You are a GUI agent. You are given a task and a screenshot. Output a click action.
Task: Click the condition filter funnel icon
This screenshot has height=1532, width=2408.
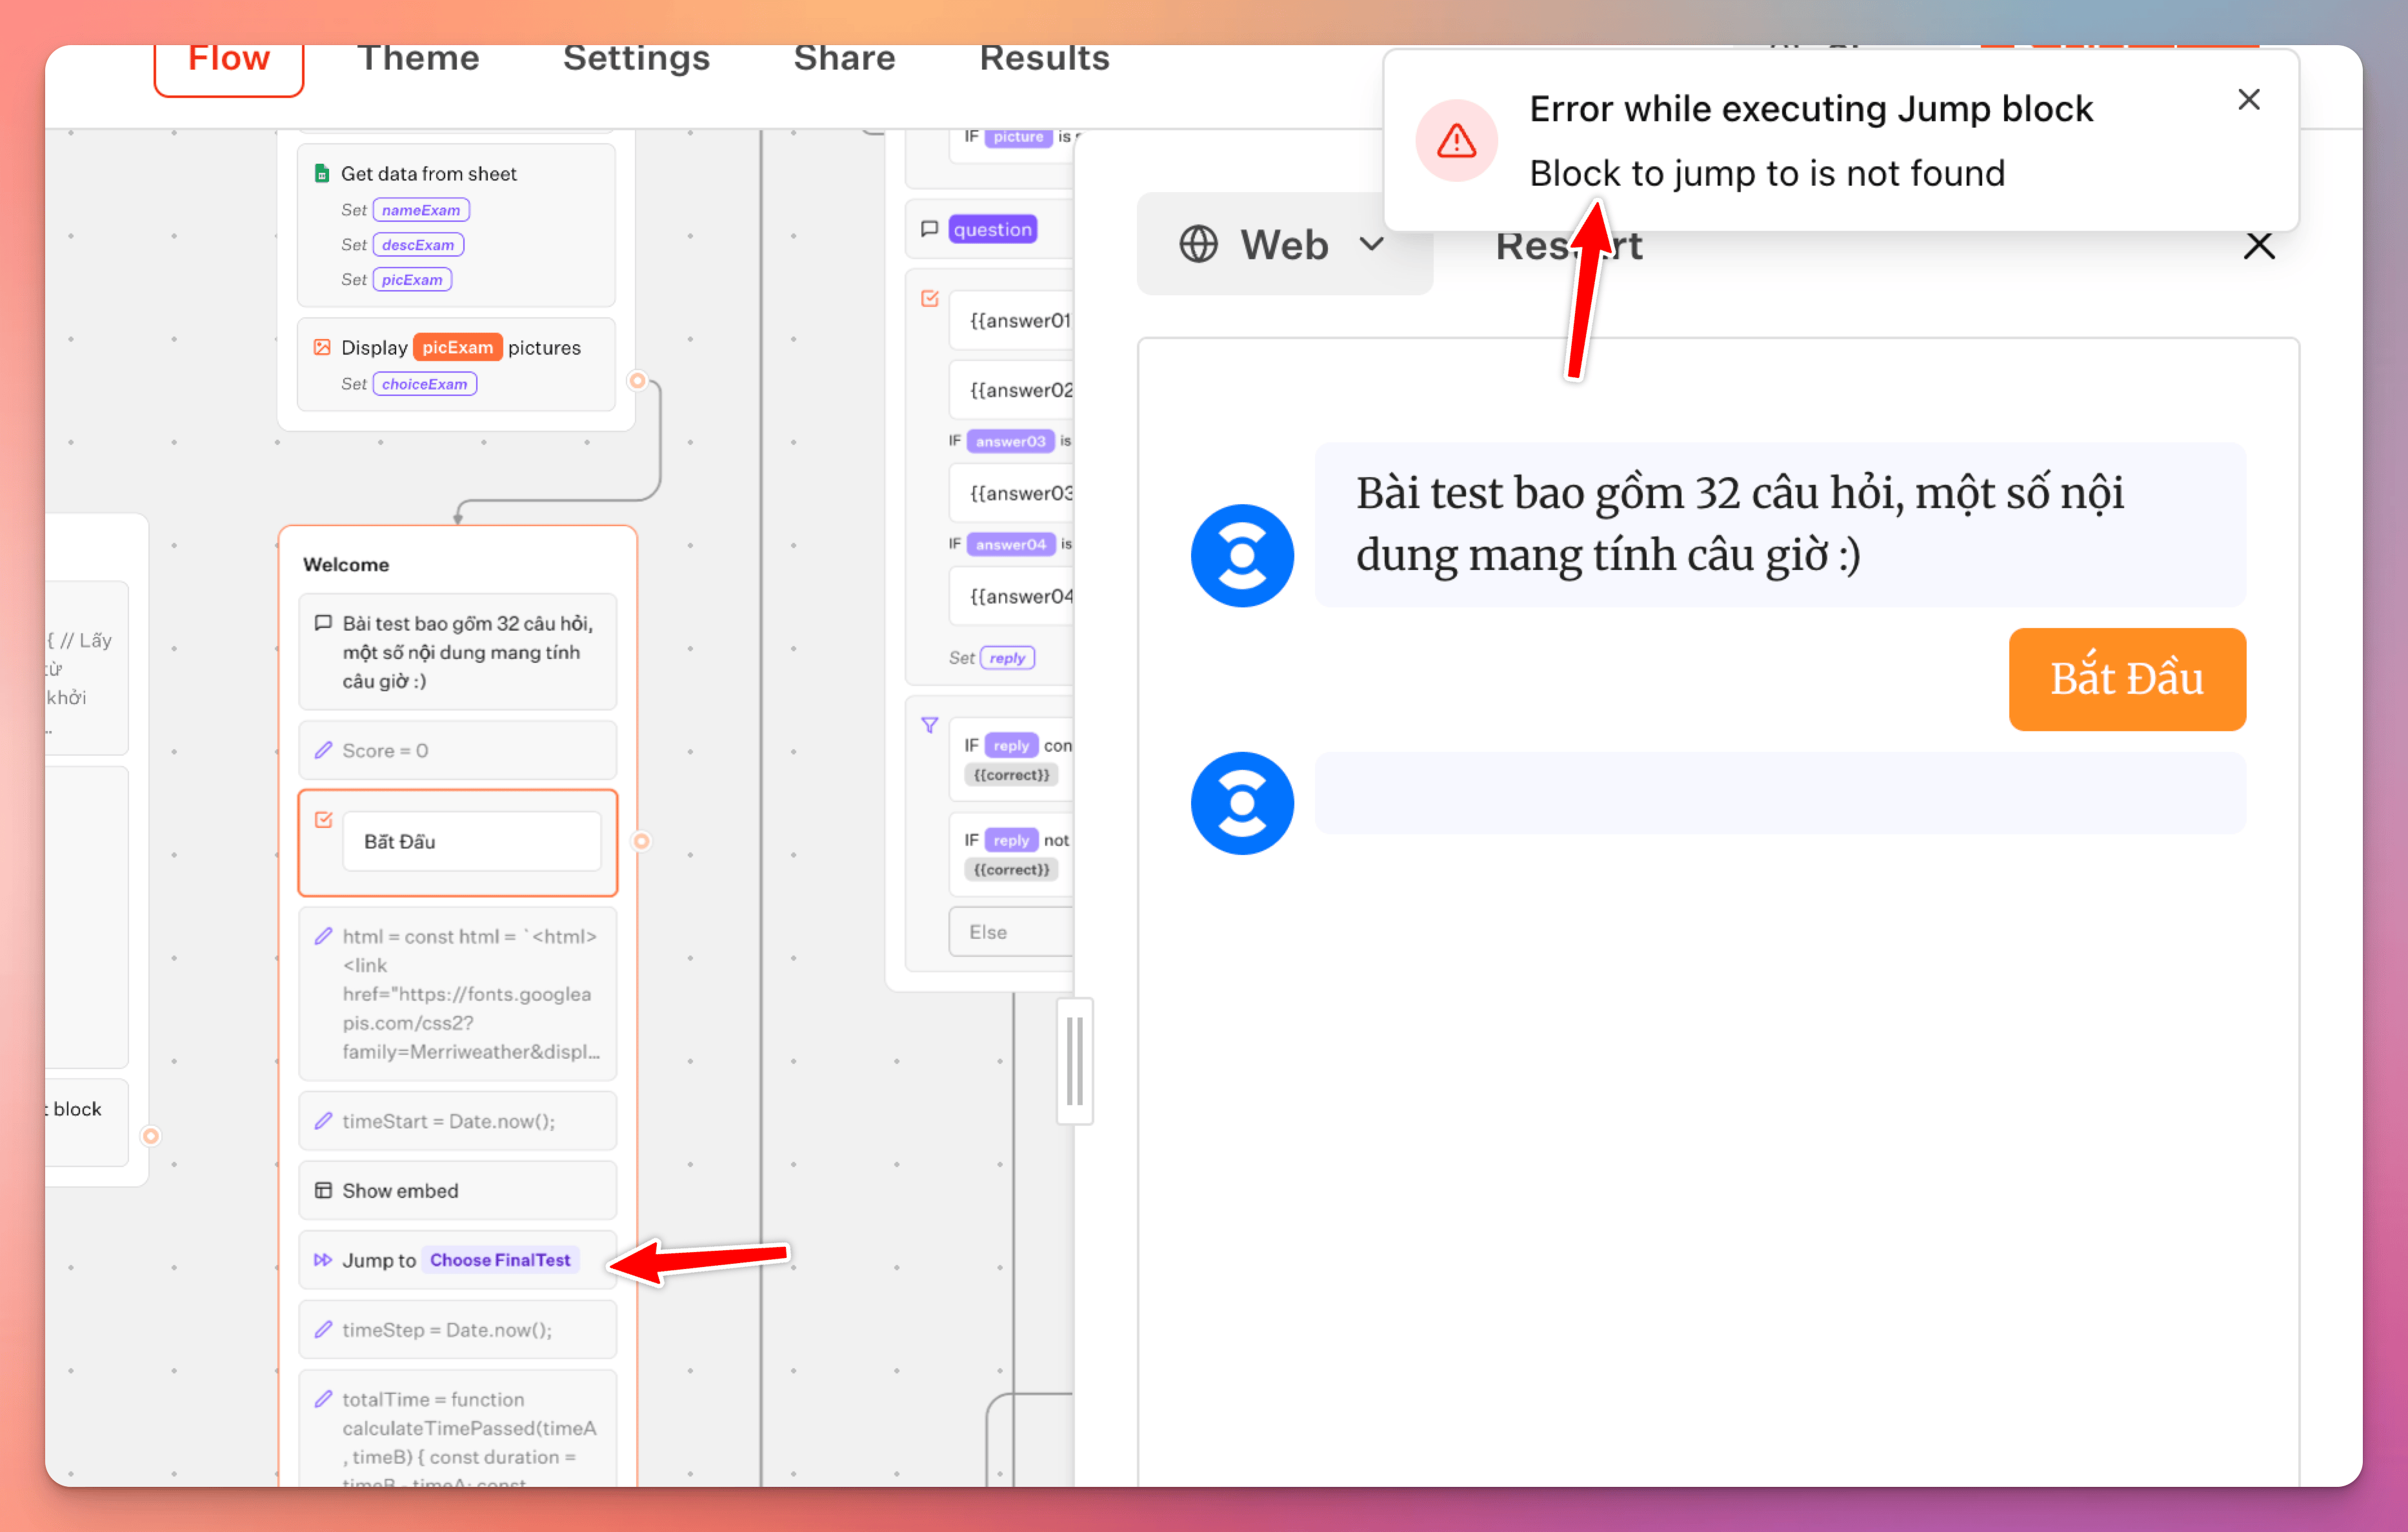pyautogui.click(x=930, y=725)
